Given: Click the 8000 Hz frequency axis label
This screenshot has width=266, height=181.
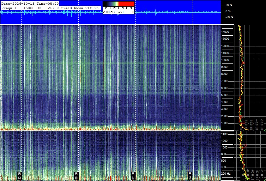Looking at the screenshot, I should 224,74.
